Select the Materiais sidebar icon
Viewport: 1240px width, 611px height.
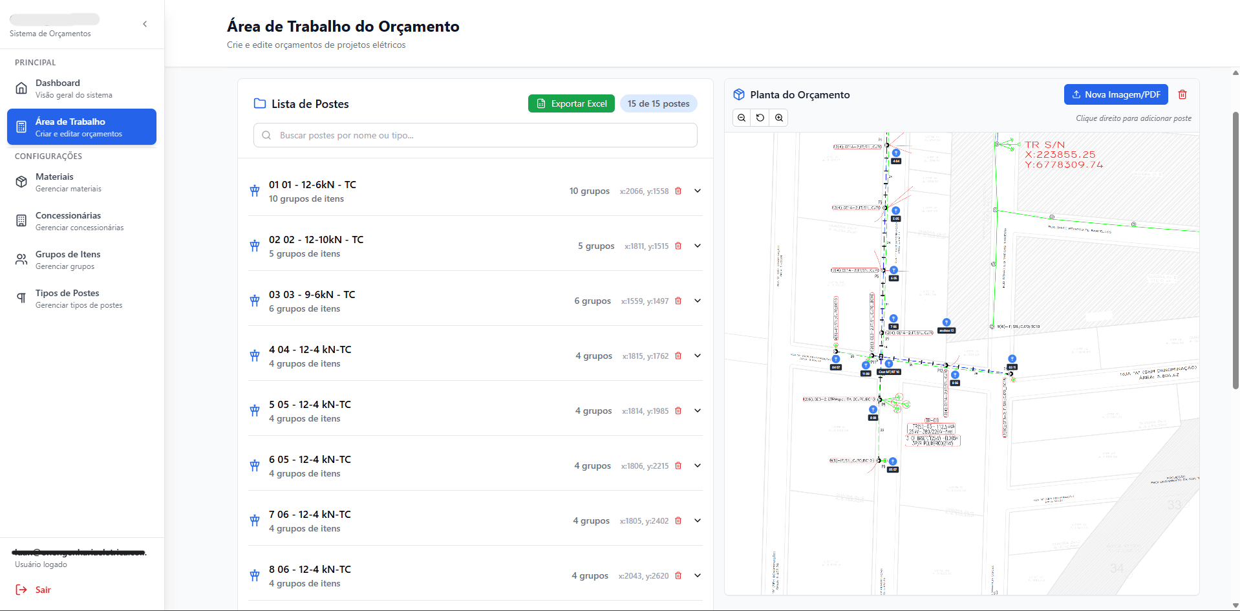coord(20,182)
